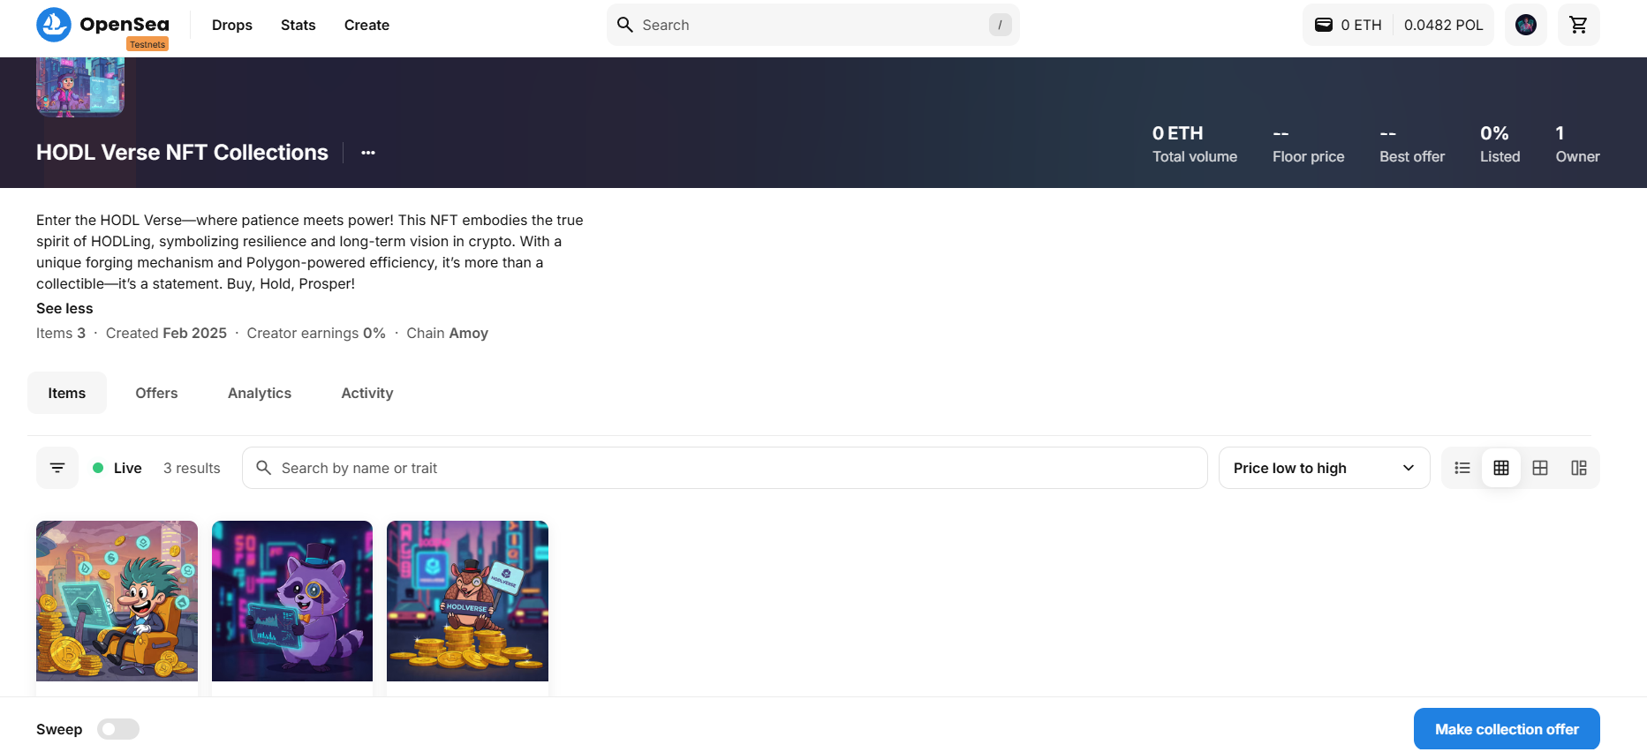Toggle the Live updates indicator
The image size is (1647, 752).
117,468
